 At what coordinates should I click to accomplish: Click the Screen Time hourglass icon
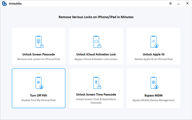click(96, 83)
